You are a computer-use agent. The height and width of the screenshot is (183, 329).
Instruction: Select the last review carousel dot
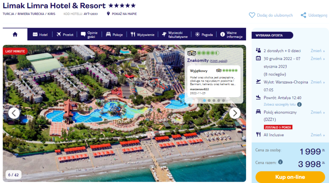click(224, 100)
